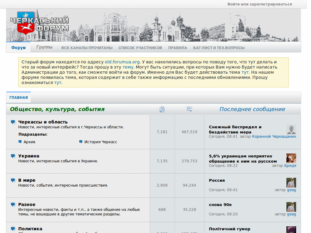
Task: Click the 2,908 topics count
Action: pos(162,185)
